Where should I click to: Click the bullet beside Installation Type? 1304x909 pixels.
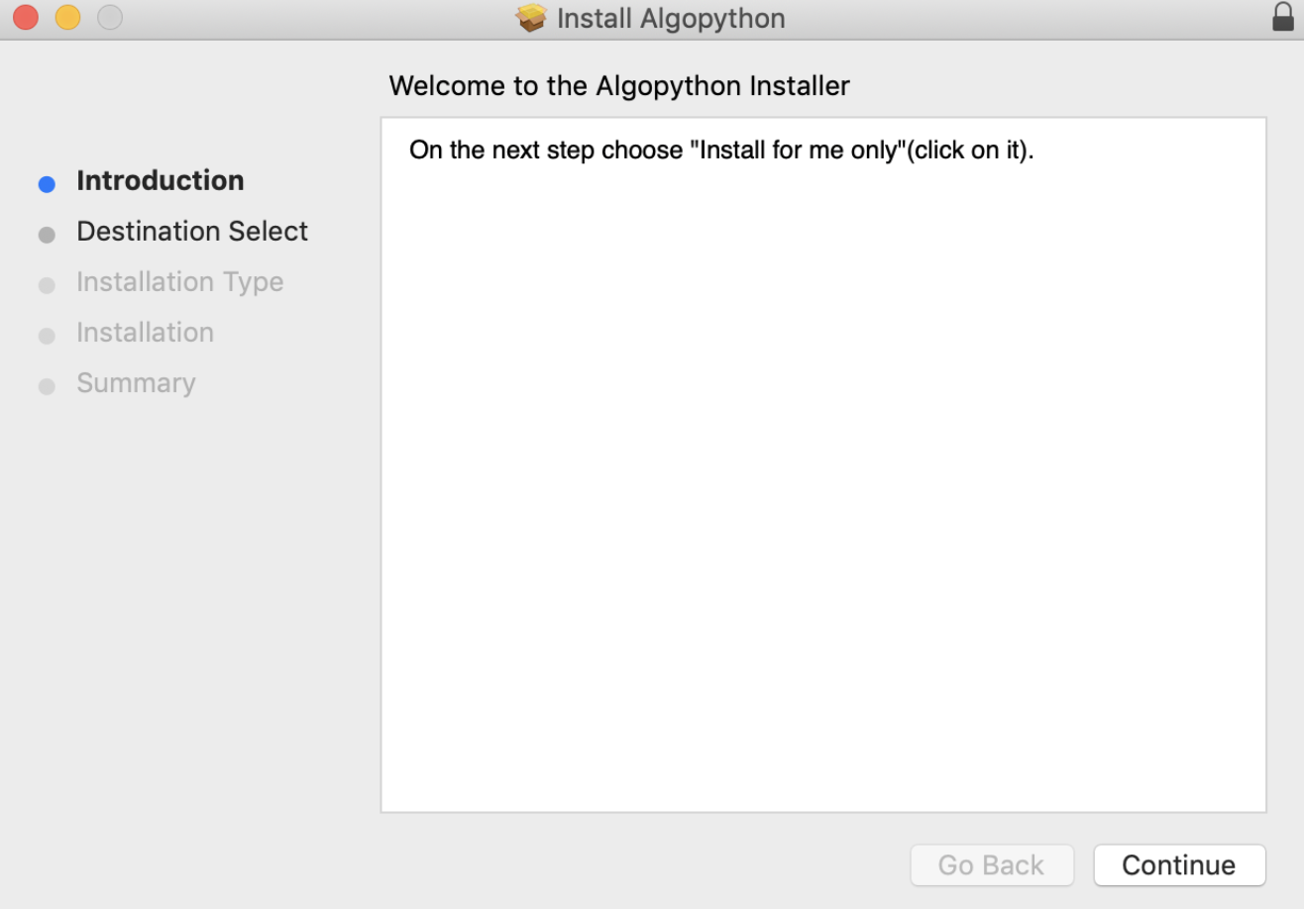click(x=47, y=285)
